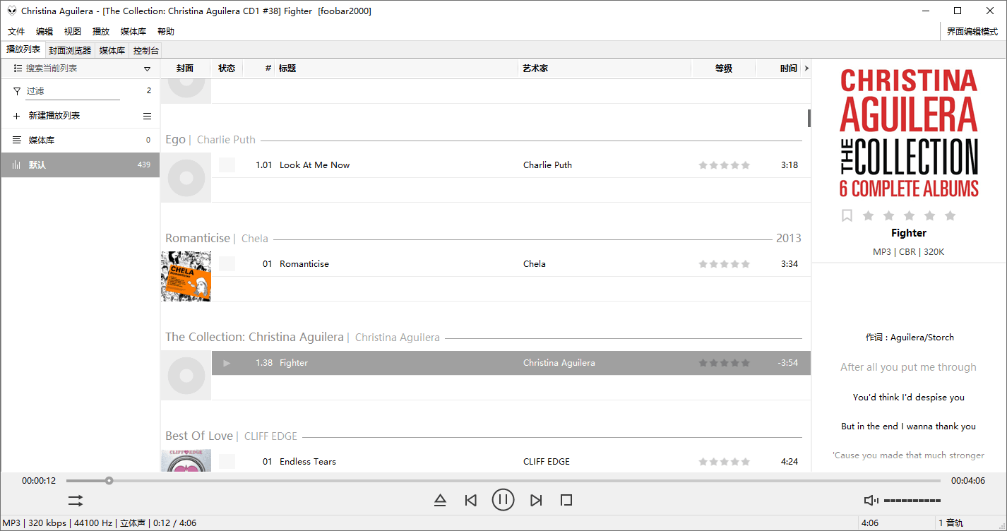1007x531 pixels.
Task: Bookmark the current track Fighter
Action: (847, 215)
